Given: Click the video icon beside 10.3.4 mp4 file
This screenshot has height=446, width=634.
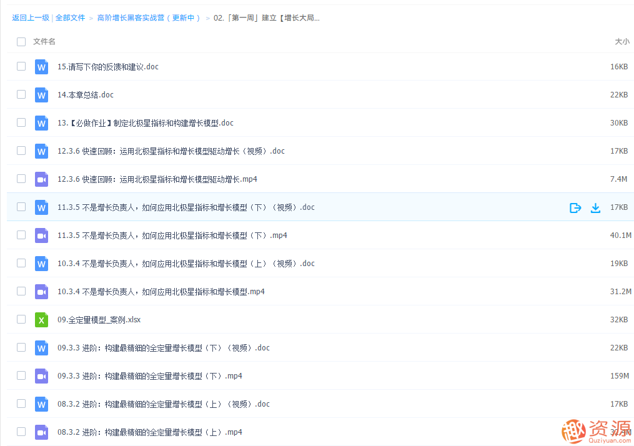Looking at the screenshot, I should pyautogui.click(x=41, y=291).
